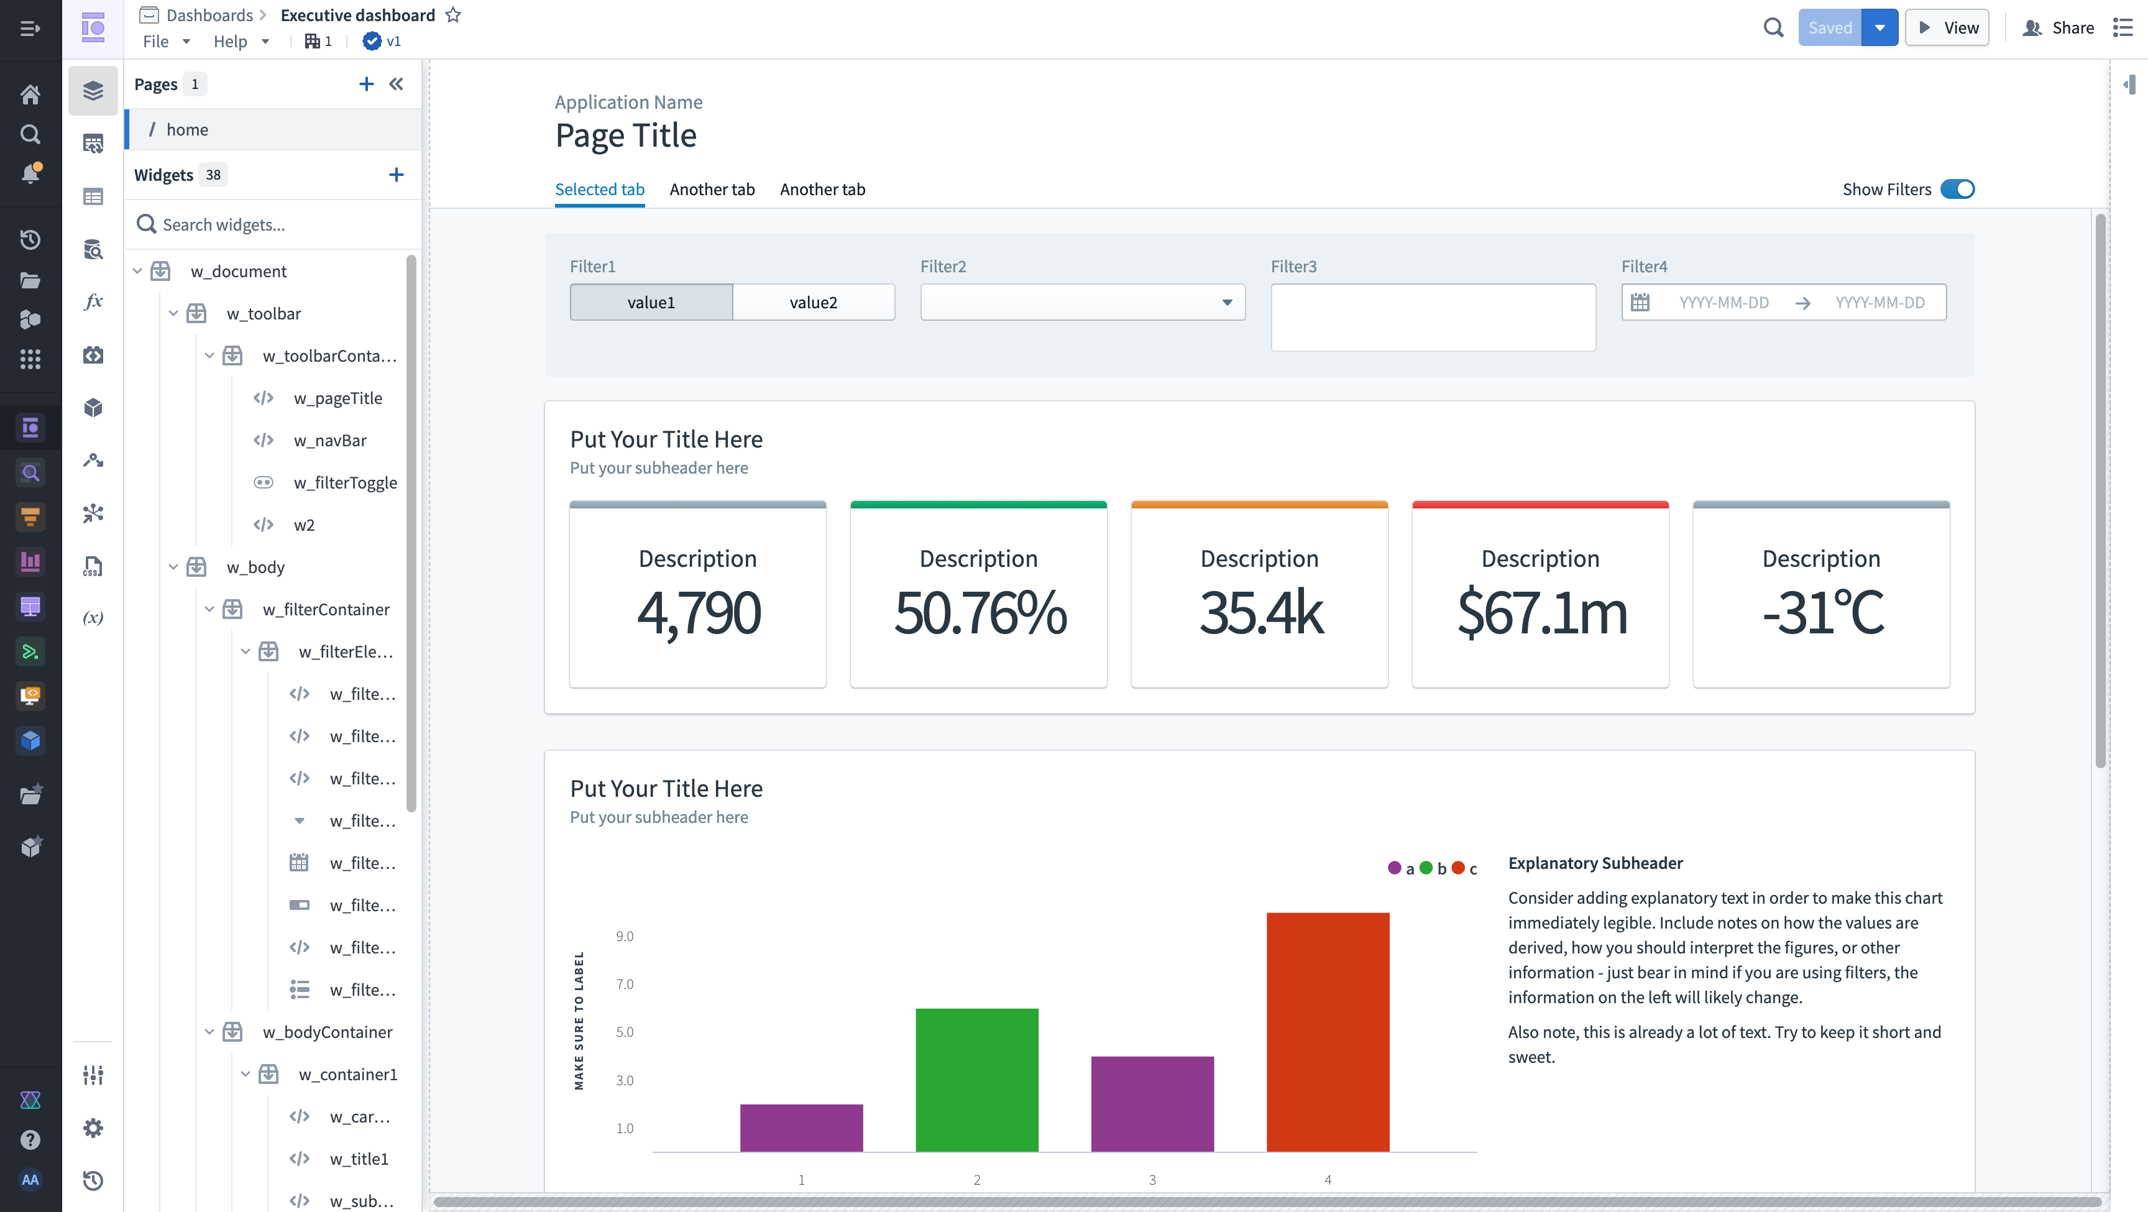Open the Filter2 dropdown
This screenshot has width=2148, height=1212.
1082,302
